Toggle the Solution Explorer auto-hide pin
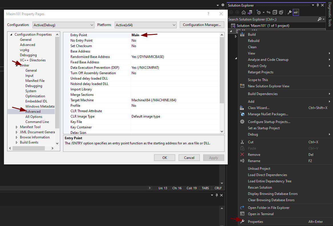This screenshot has height=226, width=333. click(318, 5)
